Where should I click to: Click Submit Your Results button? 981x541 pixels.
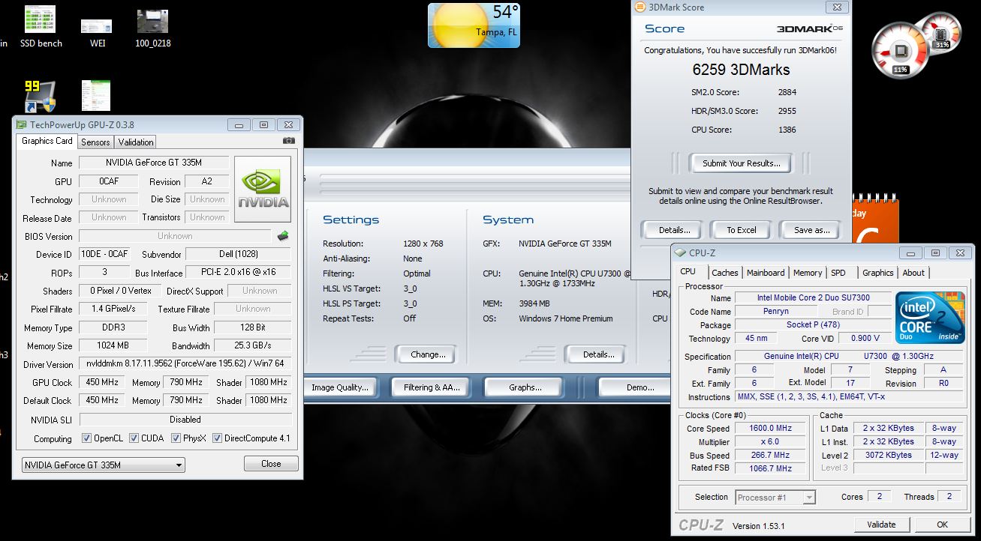742,163
